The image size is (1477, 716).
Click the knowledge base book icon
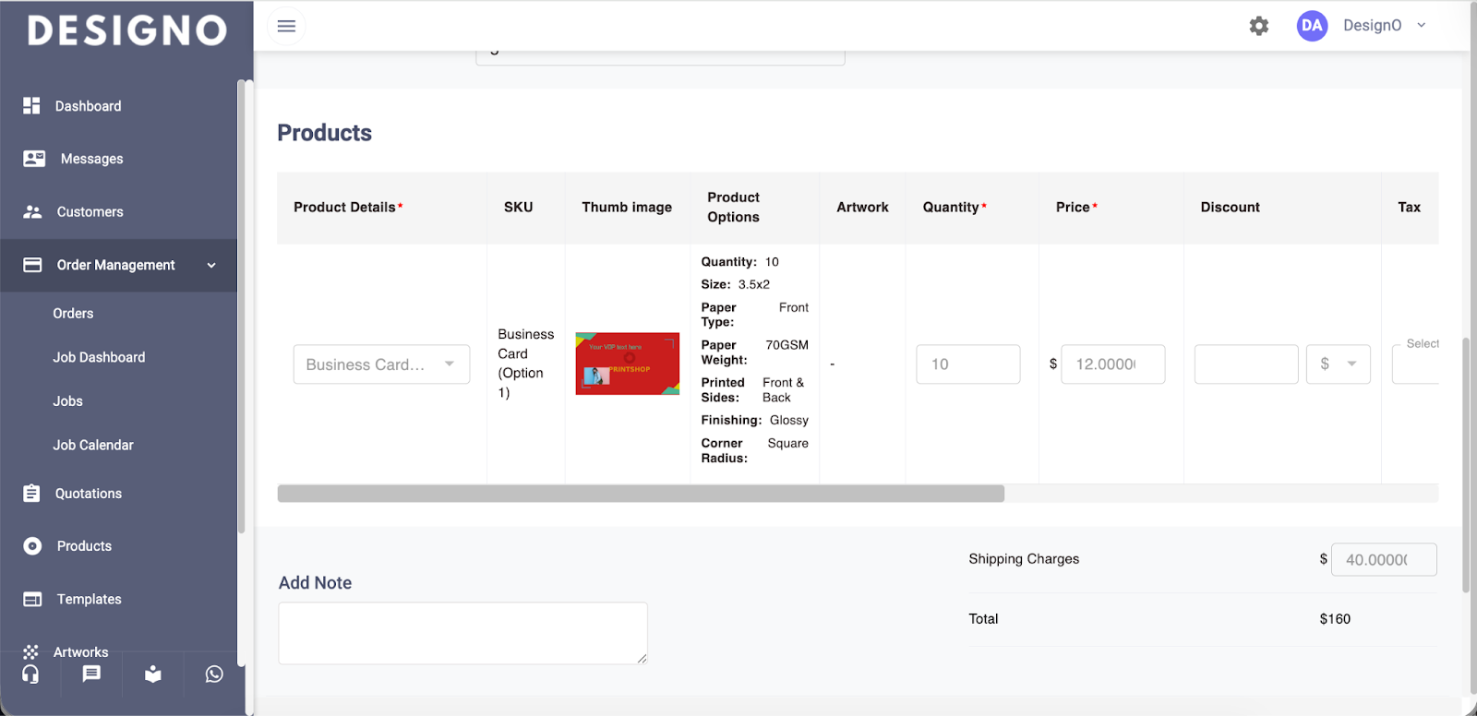[x=153, y=674]
